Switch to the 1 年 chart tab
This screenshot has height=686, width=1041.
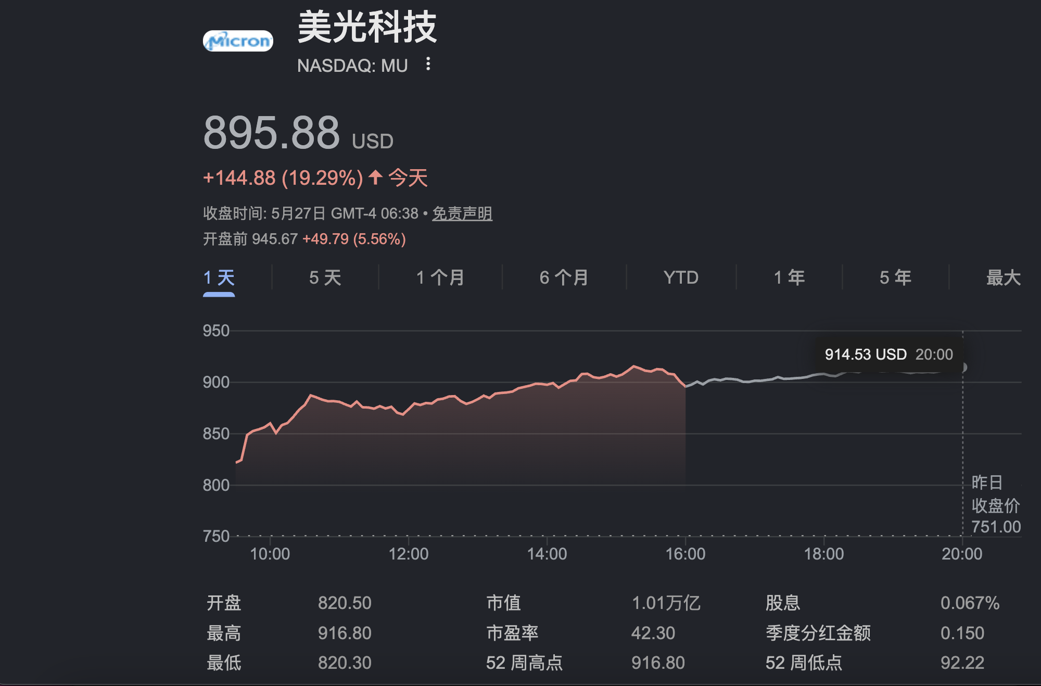tap(789, 277)
